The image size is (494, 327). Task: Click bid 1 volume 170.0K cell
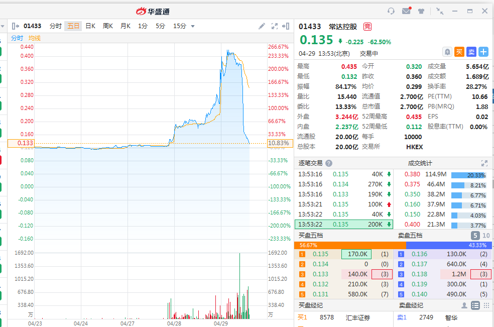pyautogui.click(x=356, y=254)
